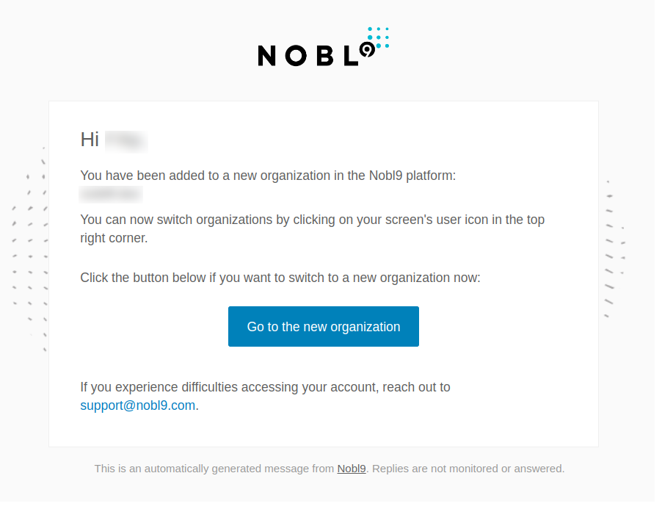This screenshot has width=662, height=509.
Task: Click the 'Click the button below' sentence
Action: coord(280,278)
